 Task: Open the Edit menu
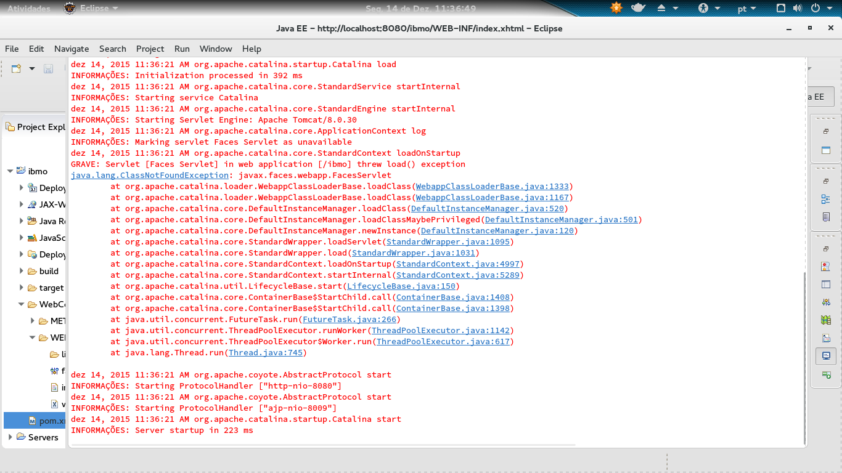point(36,49)
